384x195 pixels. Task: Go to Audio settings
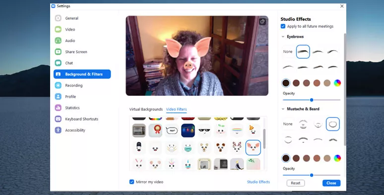coord(82,41)
